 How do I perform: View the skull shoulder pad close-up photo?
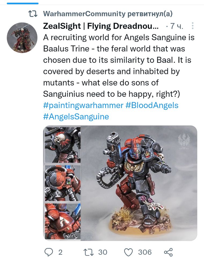click(x=63, y=145)
